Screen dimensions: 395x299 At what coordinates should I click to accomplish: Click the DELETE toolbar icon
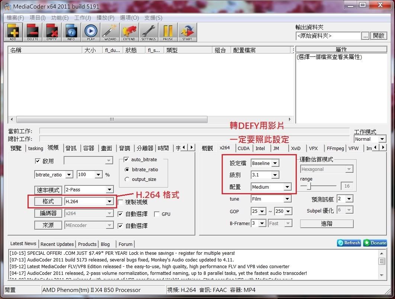[x=33, y=32]
